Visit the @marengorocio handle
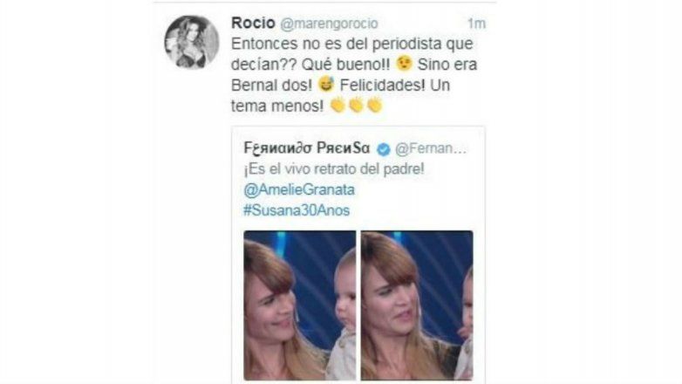This screenshot has width=682, height=384. (329, 24)
